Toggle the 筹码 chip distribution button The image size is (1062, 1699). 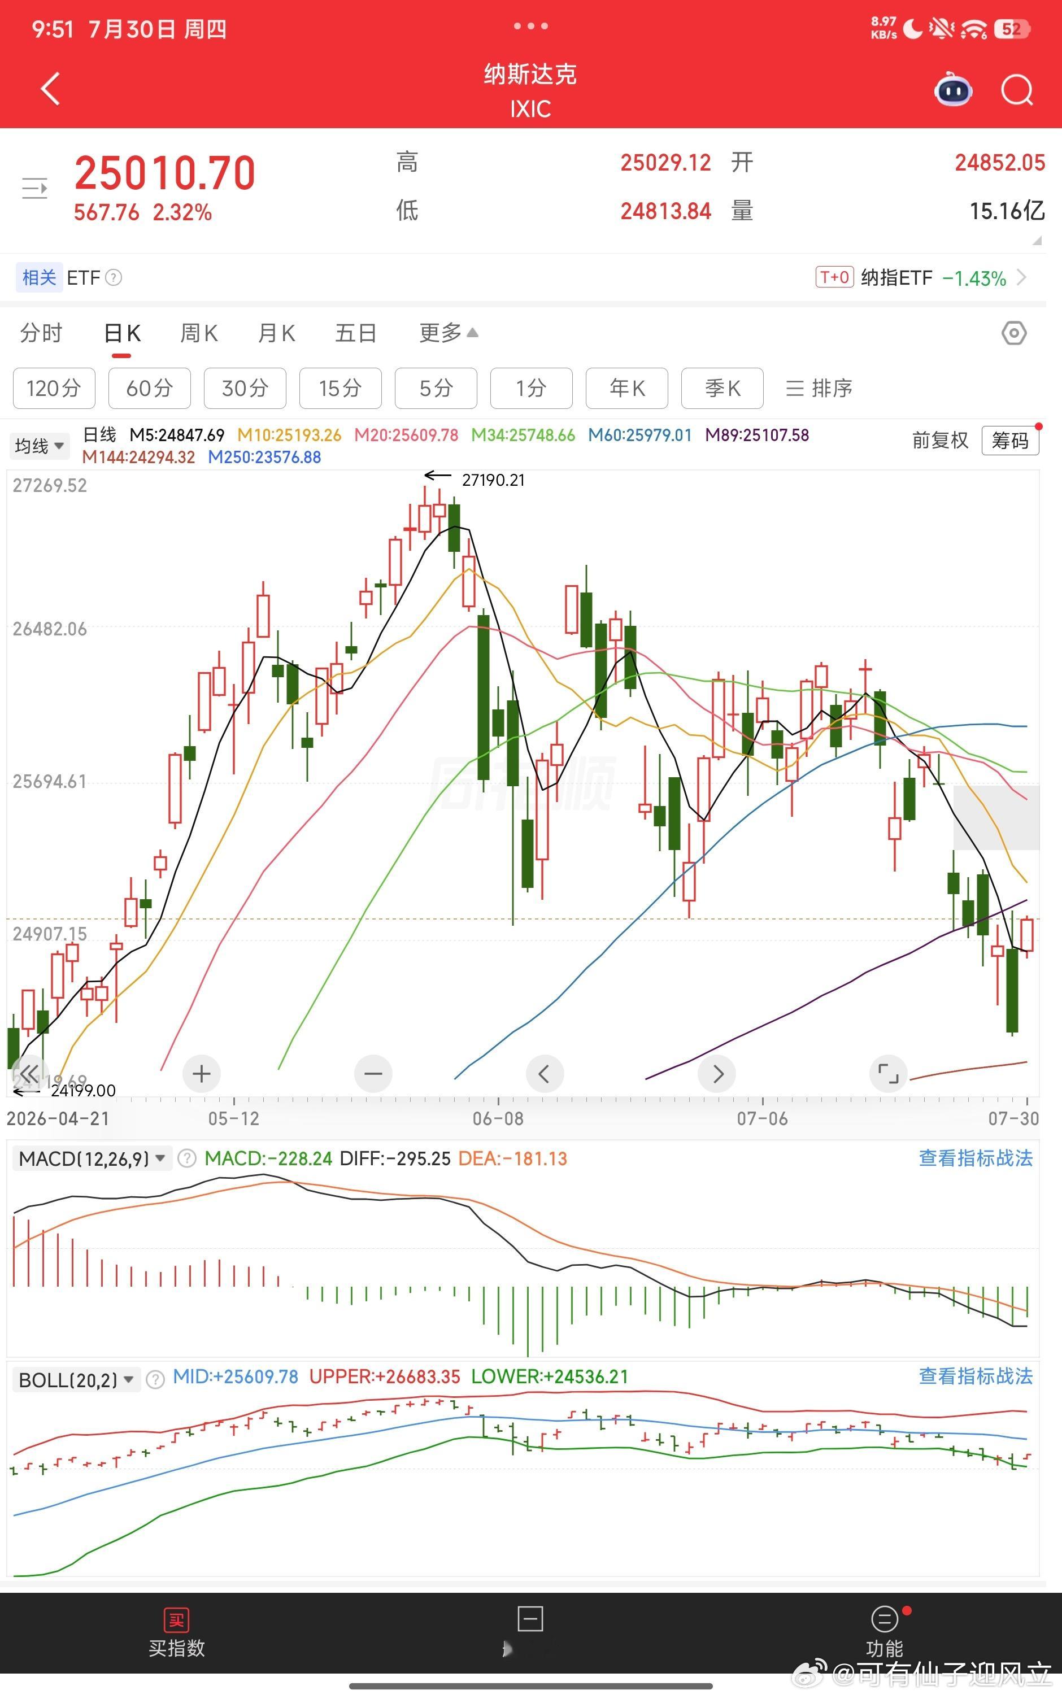tap(1010, 440)
